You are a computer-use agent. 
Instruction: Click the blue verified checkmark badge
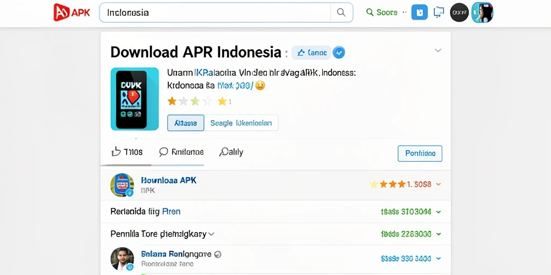tap(339, 53)
